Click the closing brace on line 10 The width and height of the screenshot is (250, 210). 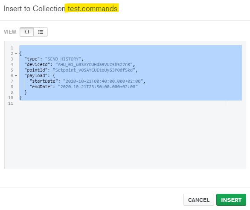pyautogui.click(x=20, y=98)
